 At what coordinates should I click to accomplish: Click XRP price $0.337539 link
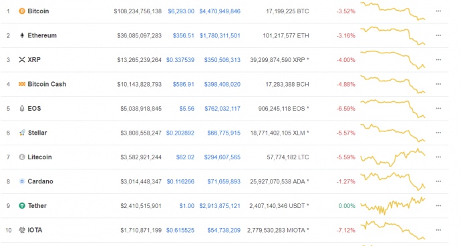coord(180,60)
